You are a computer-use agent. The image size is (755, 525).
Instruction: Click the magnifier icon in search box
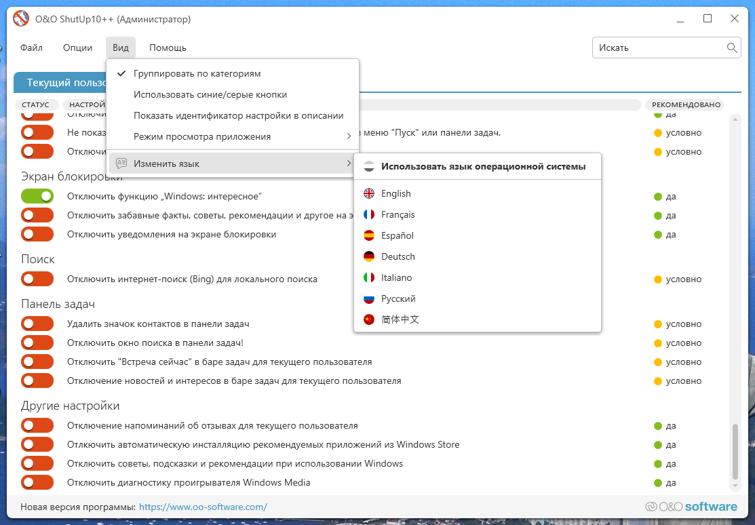point(731,47)
